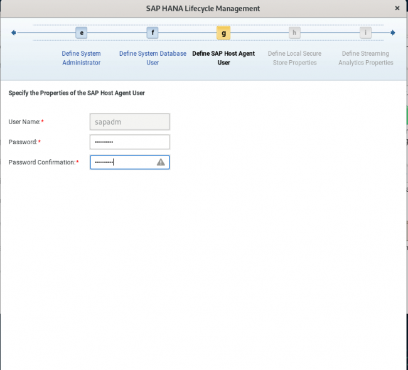
Task: Click the 'User Name:' label
Action: click(x=24, y=122)
